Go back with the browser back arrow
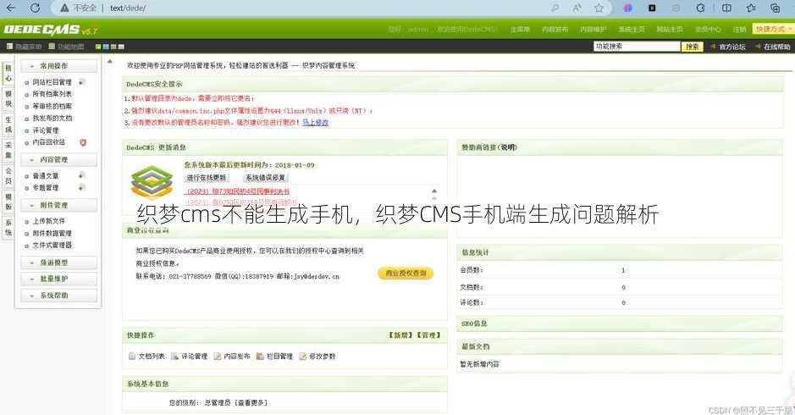The width and height of the screenshot is (795, 415). coord(11,8)
